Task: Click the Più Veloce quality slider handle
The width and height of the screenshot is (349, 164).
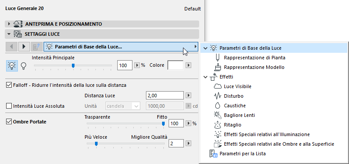Action: click(x=96, y=144)
